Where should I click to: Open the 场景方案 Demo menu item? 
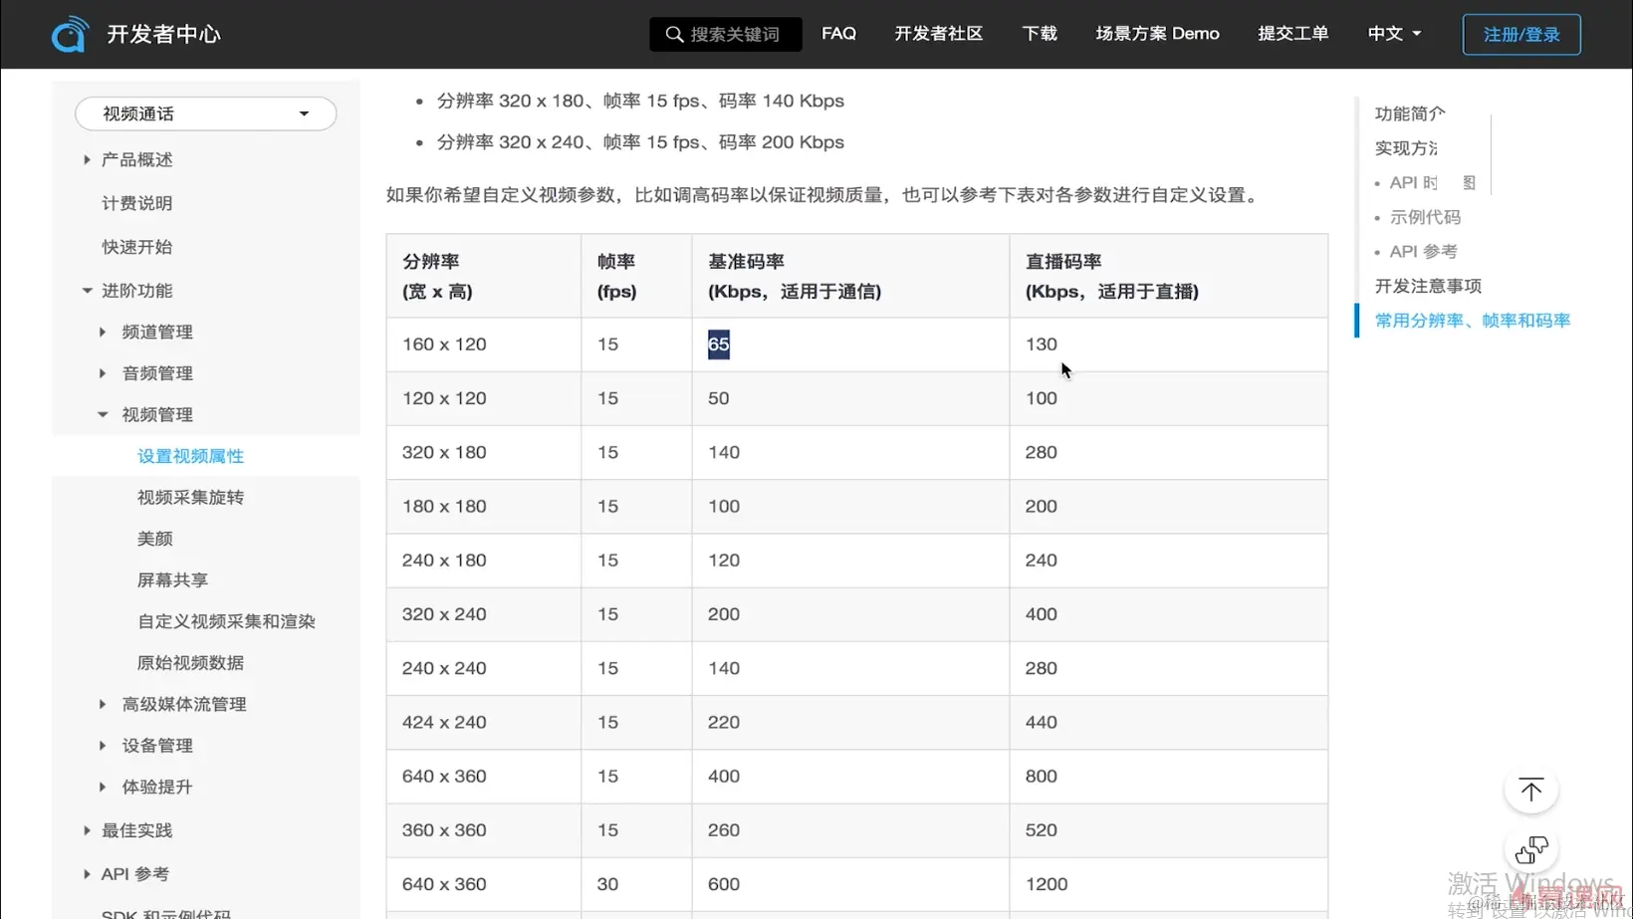point(1156,33)
